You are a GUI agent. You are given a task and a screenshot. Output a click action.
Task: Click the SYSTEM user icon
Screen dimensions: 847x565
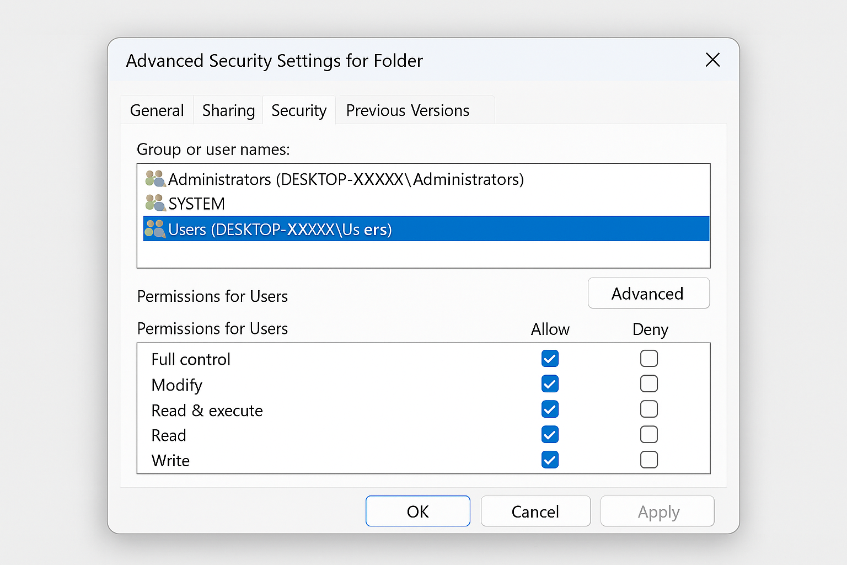[x=156, y=203]
